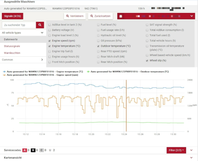Open the Filter (2/2) dropdown
This screenshot has height=161, width=198.
pos(176,150)
